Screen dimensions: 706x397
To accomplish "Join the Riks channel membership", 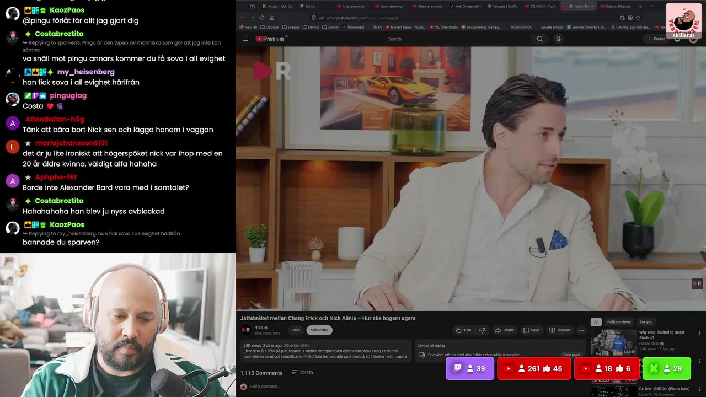I will click(x=296, y=330).
